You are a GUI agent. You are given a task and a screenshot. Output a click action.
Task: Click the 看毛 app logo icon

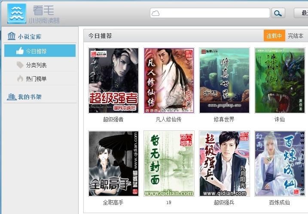[x=17, y=13]
